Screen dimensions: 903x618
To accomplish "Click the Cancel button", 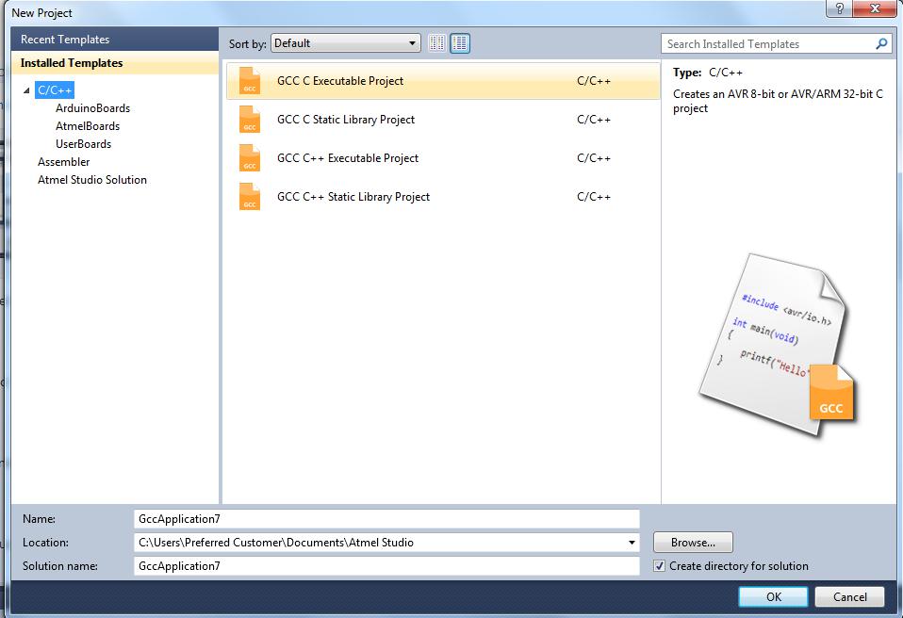I will pos(849,596).
